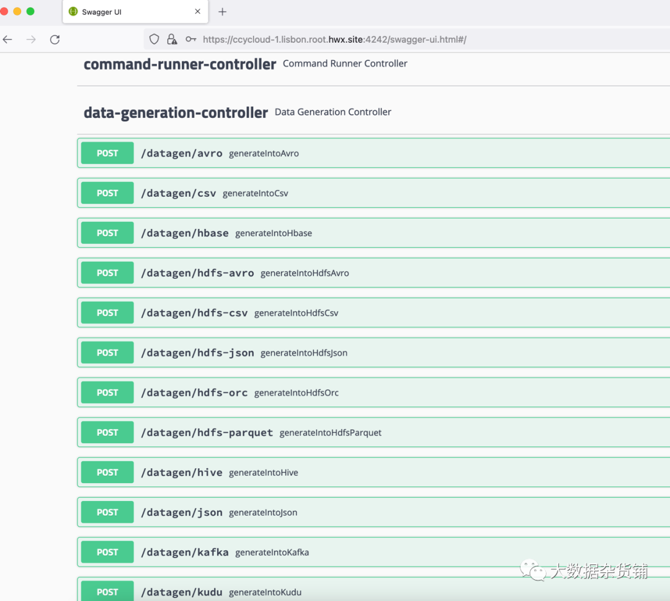Collapse the data-generation-controller section
This screenshot has width=670, height=601.
373,112
